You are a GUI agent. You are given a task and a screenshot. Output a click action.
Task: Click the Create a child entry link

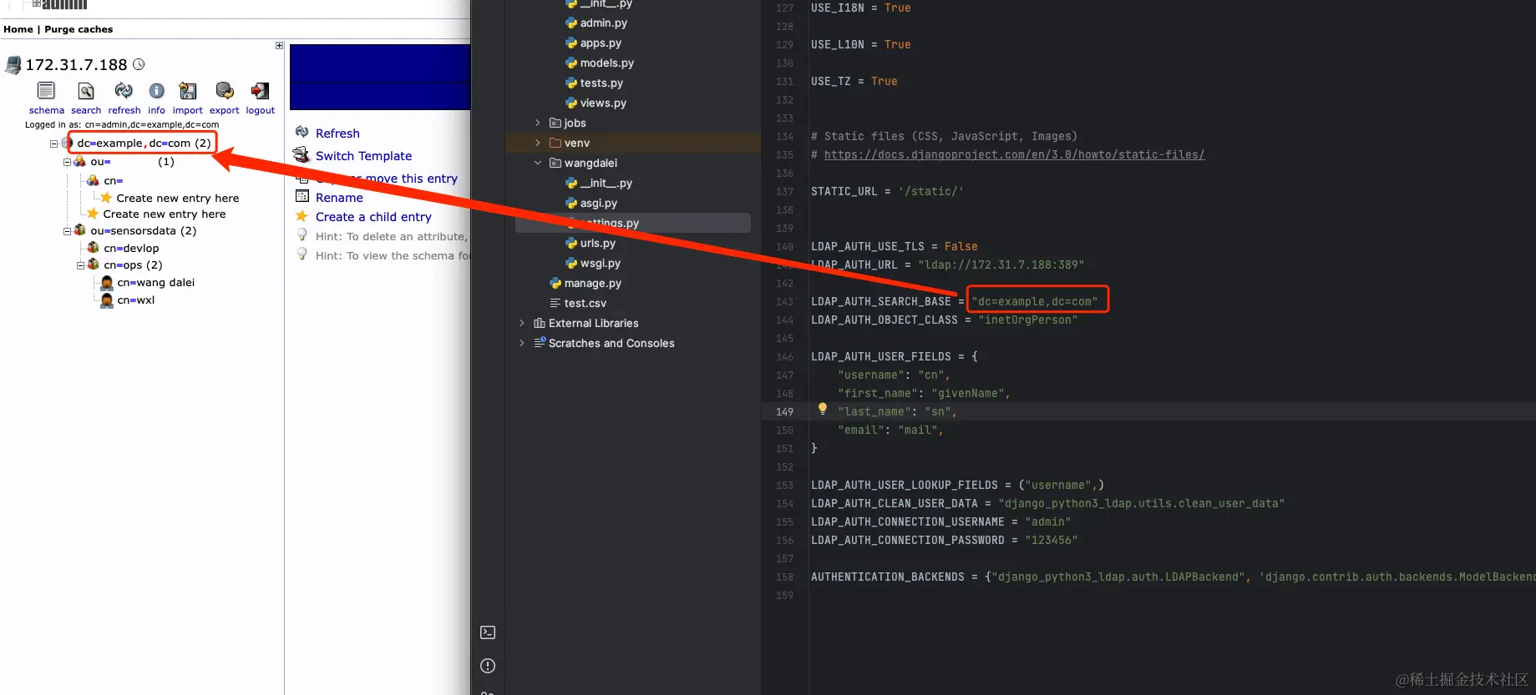373,217
